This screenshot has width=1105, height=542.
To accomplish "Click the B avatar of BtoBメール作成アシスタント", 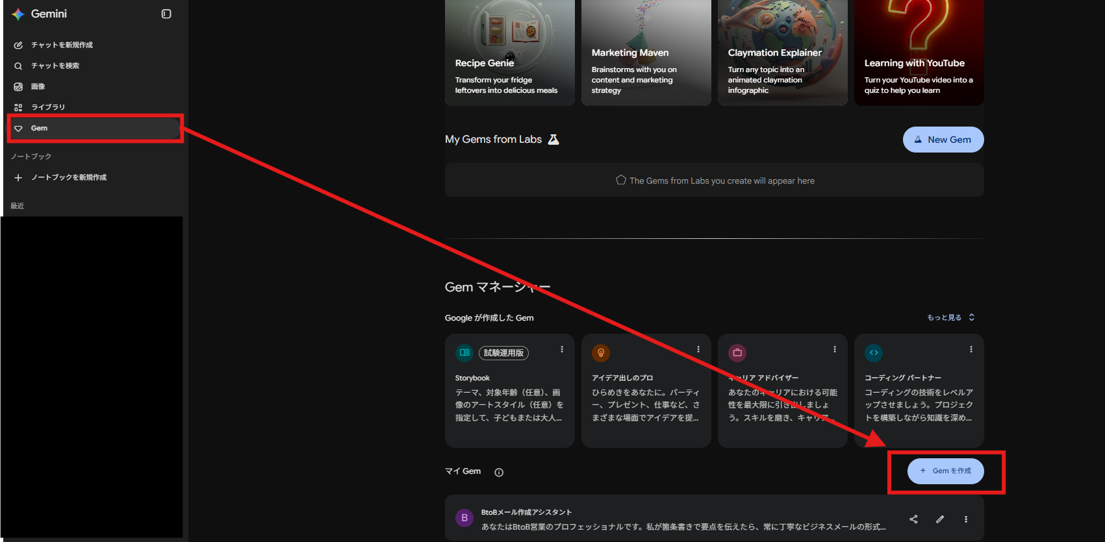I will [x=464, y=518].
